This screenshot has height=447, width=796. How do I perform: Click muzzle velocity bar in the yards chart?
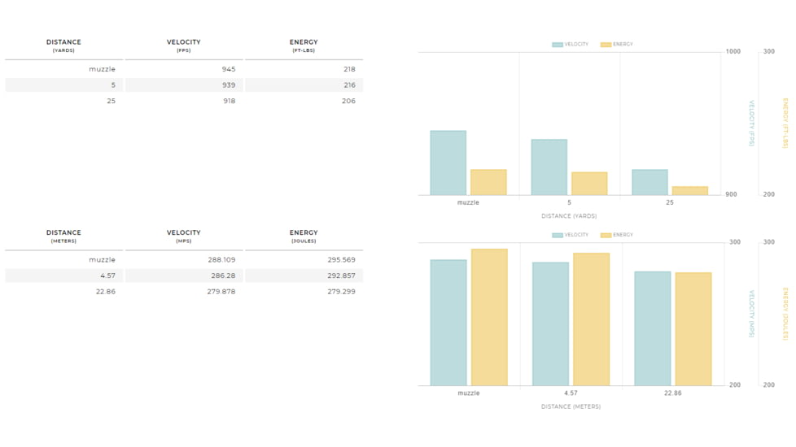point(448,163)
